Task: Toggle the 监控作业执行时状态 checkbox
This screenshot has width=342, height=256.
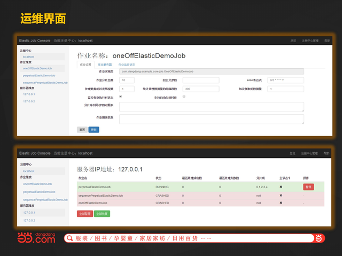Action: (120, 97)
